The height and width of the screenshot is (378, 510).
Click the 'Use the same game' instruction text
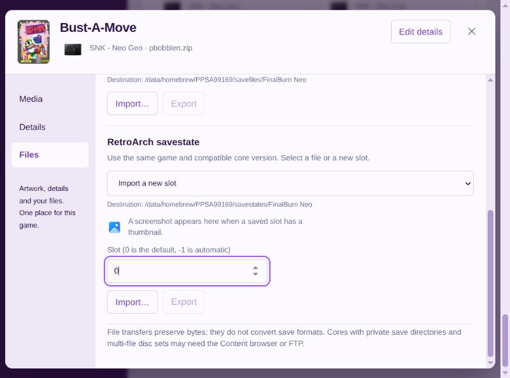point(238,158)
